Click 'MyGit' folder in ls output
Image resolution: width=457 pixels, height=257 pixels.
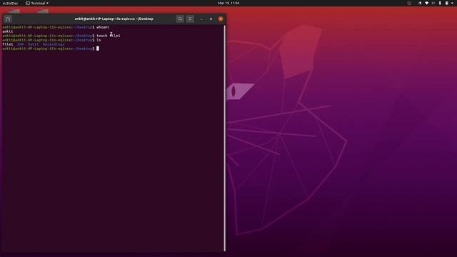(34, 44)
